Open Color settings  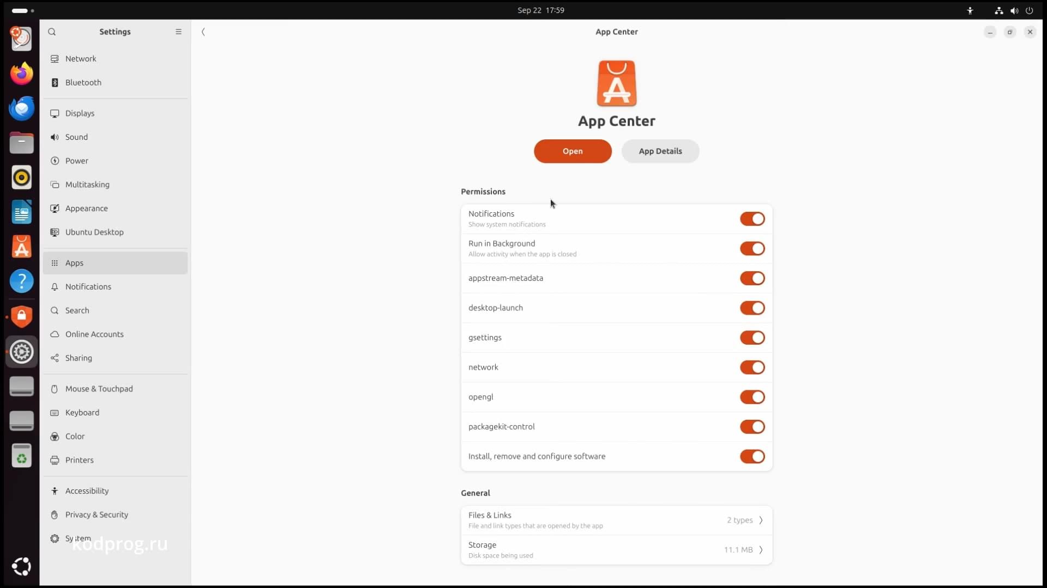(115, 437)
